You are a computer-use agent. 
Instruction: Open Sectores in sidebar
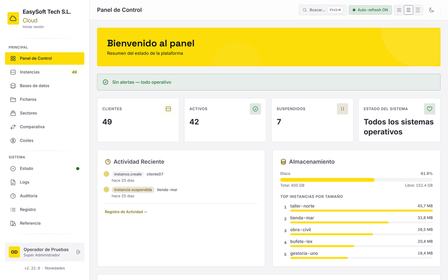click(44, 114)
